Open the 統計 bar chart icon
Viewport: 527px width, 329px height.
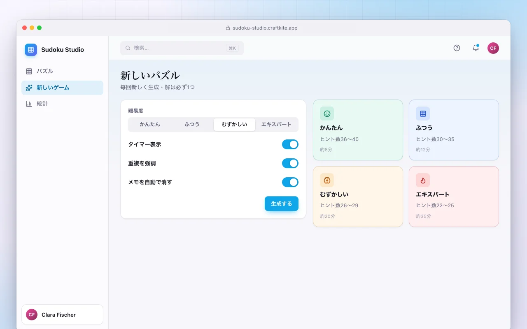(x=29, y=104)
